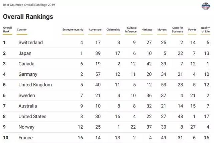214x143 pixels.
Task: Click the United States link
Action: coord(32,117)
